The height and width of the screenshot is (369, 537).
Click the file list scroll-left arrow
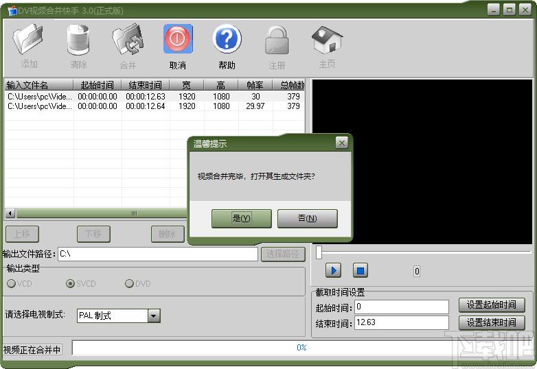pos(10,213)
